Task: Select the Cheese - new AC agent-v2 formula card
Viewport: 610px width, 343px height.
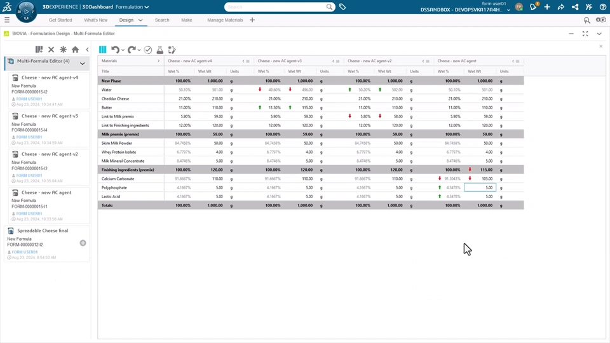Action: tap(49, 167)
